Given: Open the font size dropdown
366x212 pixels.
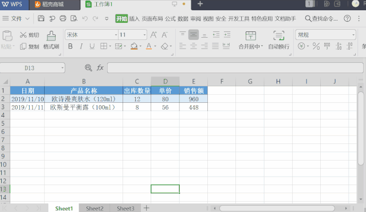Looking at the screenshot, I should pos(144,35).
